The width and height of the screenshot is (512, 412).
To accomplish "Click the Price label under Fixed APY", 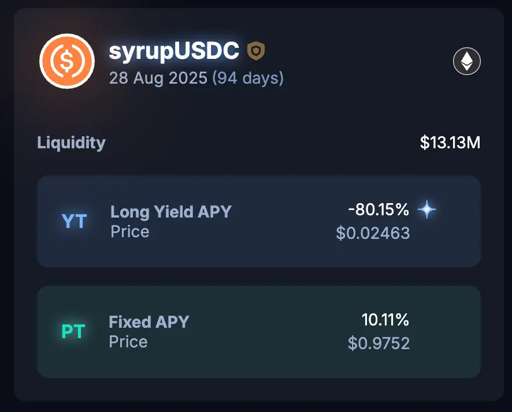I will [128, 342].
